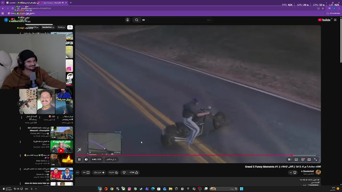Viewport: 342px width, 192px height.
Task: Open the 2:06 duration recommended video
Action: pyautogui.click(x=62, y=160)
